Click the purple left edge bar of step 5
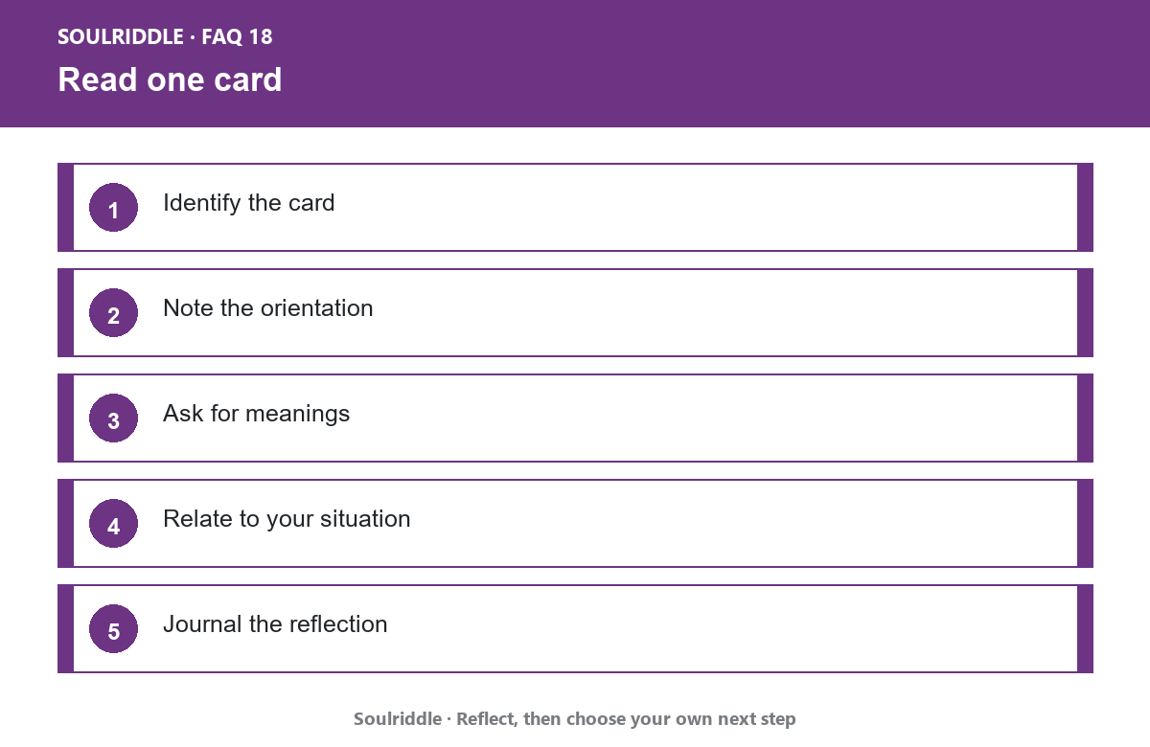 (x=65, y=628)
